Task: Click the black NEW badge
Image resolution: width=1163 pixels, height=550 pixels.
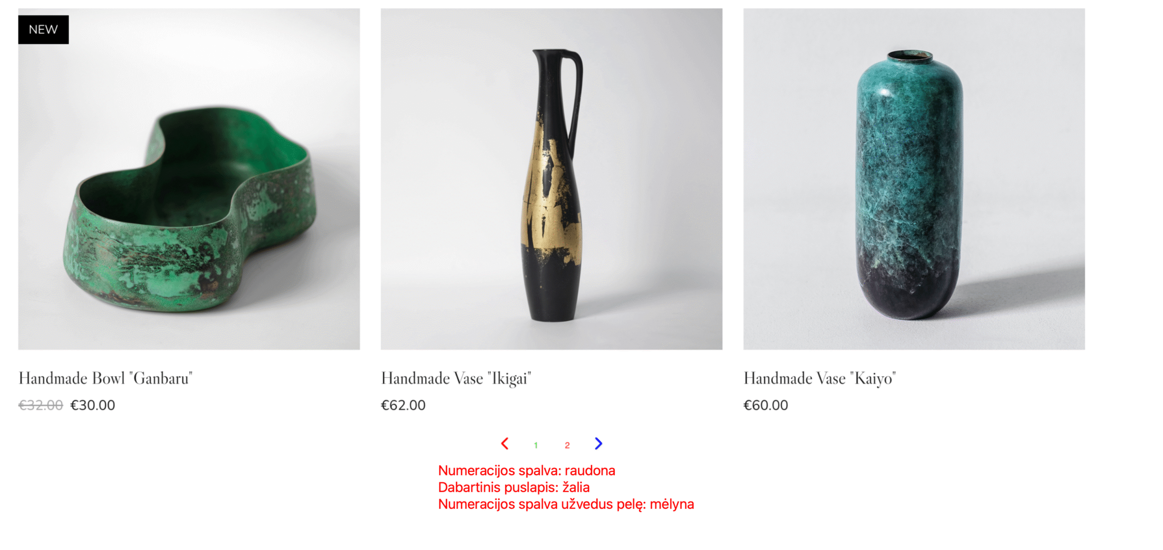Action: coord(43,29)
